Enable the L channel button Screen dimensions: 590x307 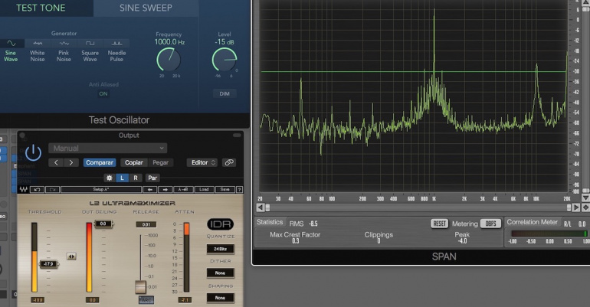(x=122, y=178)
